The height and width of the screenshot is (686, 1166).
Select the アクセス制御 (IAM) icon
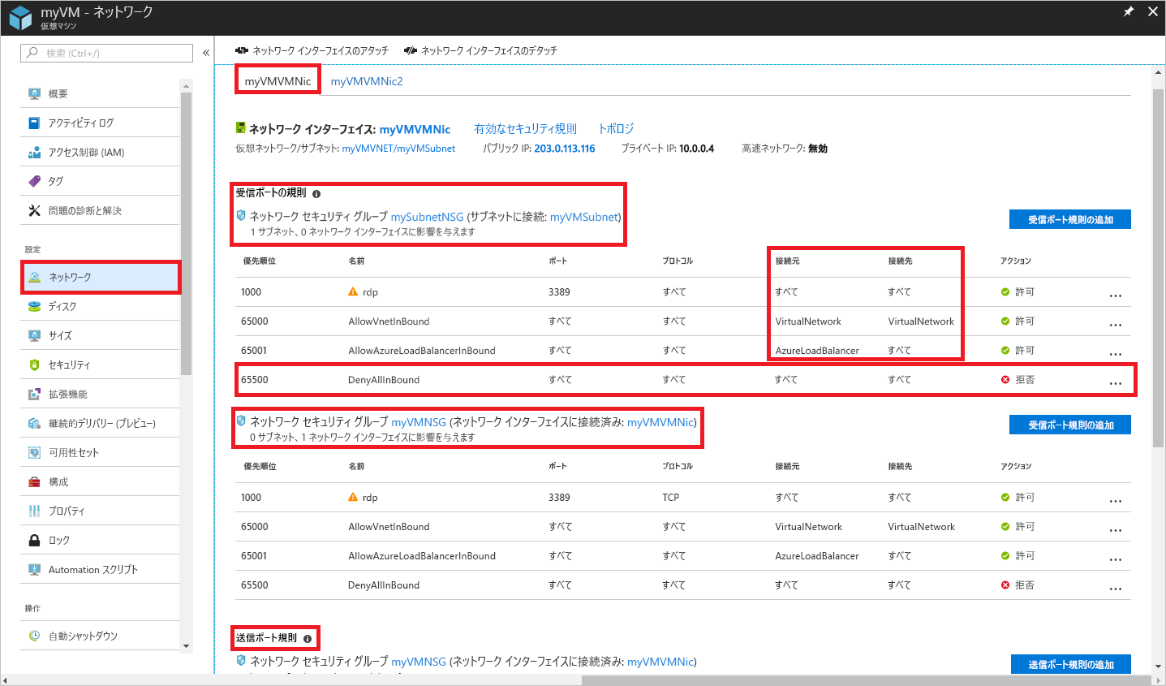click(x=34, y=152)
